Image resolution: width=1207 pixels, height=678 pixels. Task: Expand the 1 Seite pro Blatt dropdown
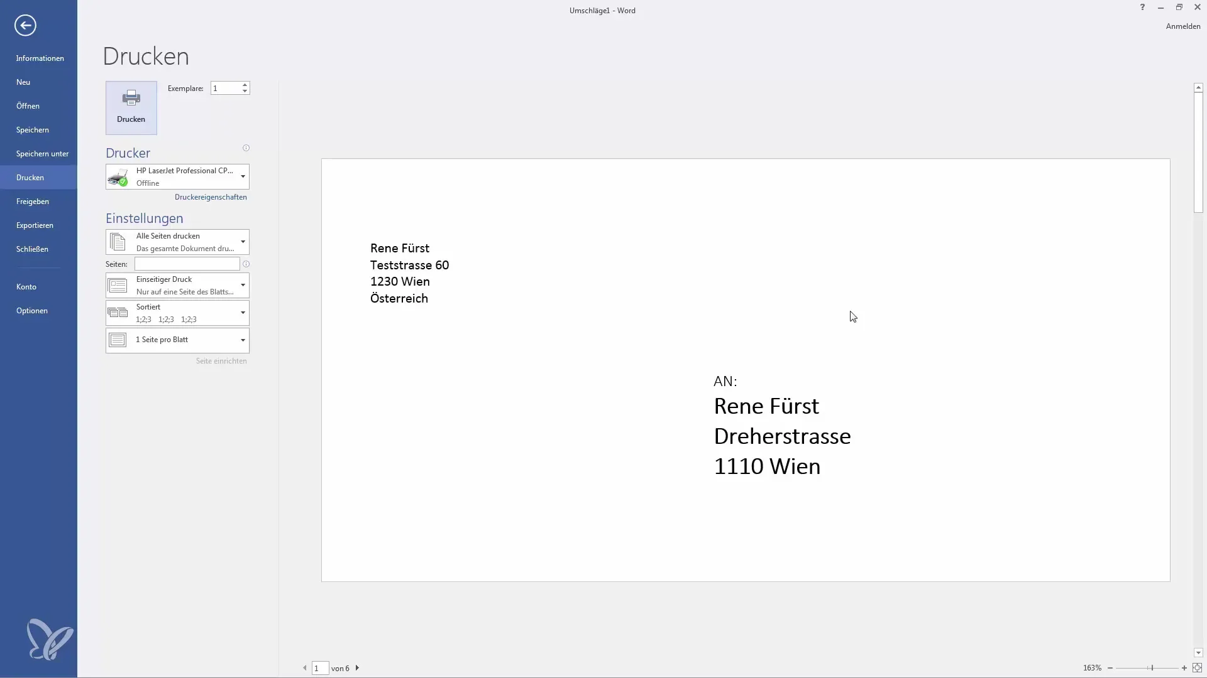coord(241,340)
